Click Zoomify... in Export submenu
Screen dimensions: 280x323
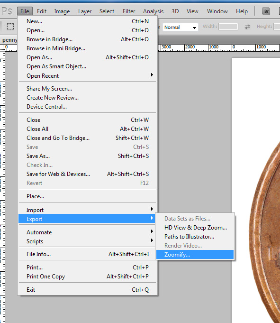(195, 255)
